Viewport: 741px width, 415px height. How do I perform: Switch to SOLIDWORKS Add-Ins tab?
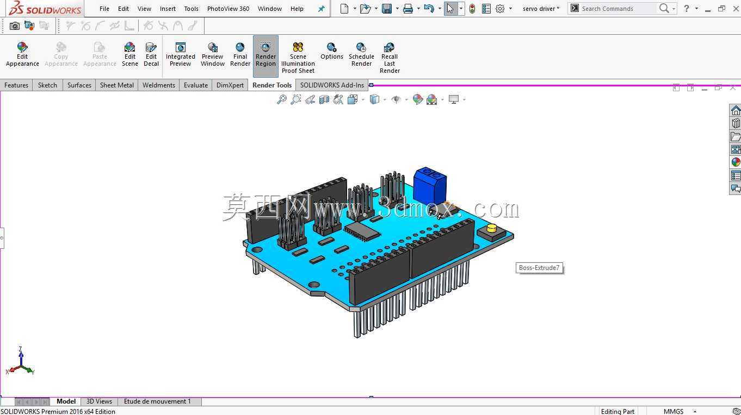point(332,85)
